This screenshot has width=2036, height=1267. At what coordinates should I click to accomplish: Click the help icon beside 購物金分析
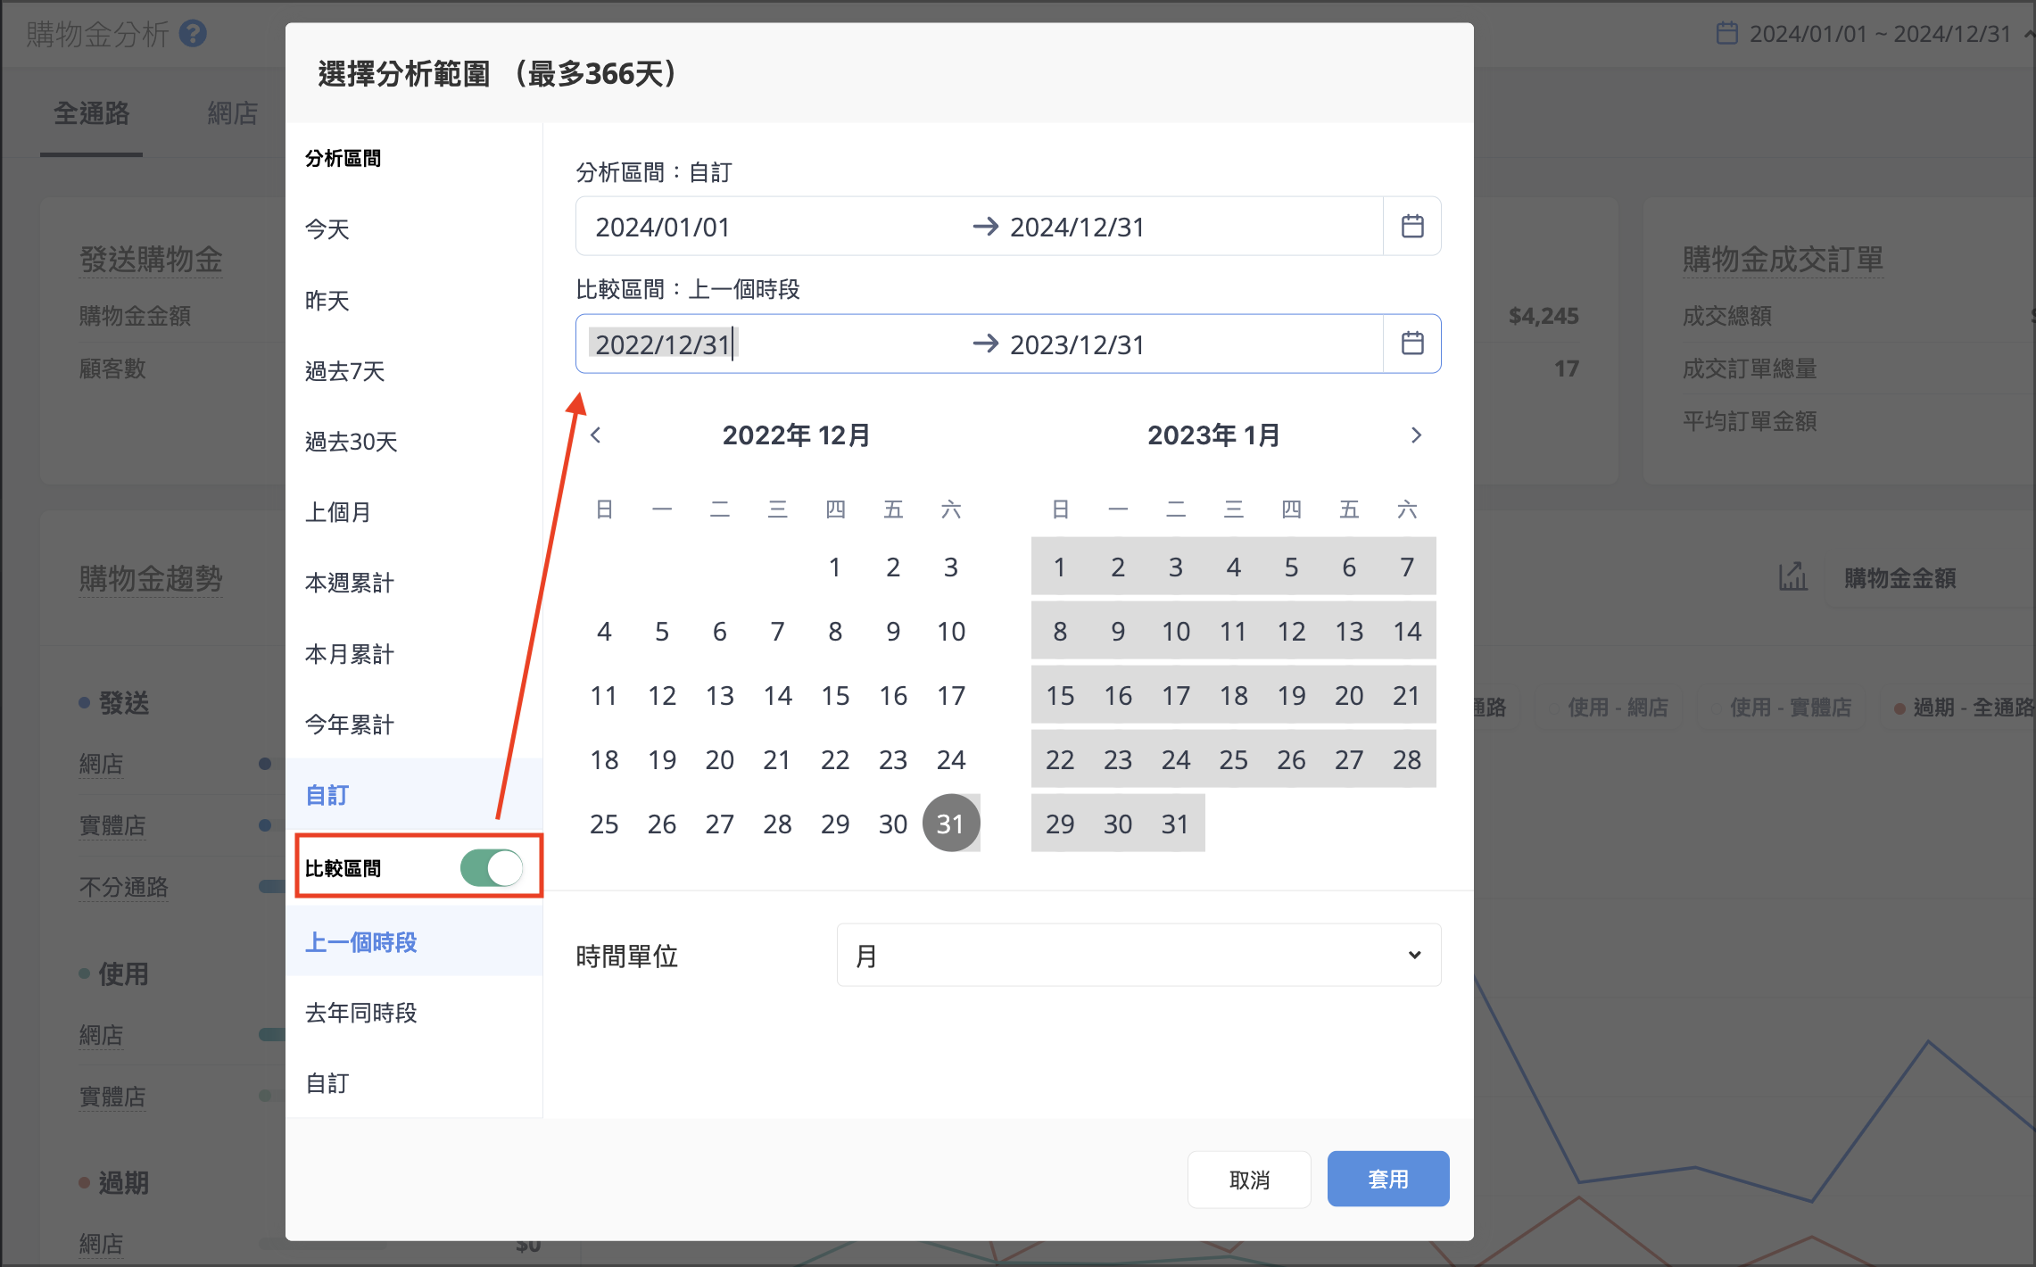click(x=193, y=34)
